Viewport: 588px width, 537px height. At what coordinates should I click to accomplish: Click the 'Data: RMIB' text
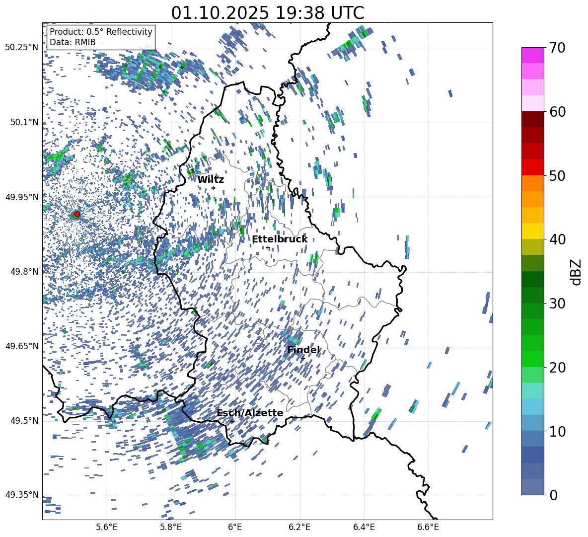click(x=73, y=42)
